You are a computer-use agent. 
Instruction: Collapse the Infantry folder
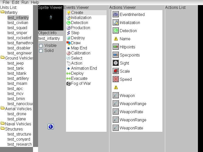(x=3, y=12)
